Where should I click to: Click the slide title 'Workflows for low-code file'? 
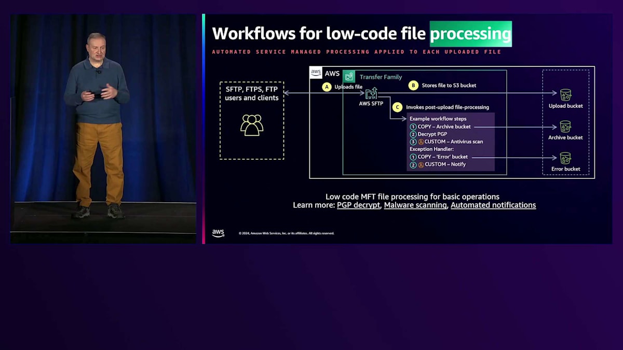319,34
